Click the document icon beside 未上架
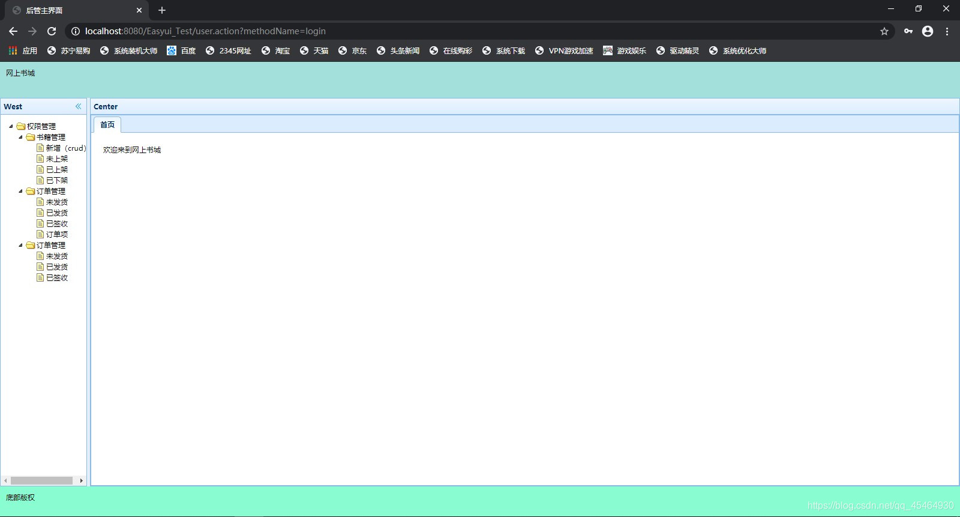This screenshot has width=960, height=517. pos(40,159)
